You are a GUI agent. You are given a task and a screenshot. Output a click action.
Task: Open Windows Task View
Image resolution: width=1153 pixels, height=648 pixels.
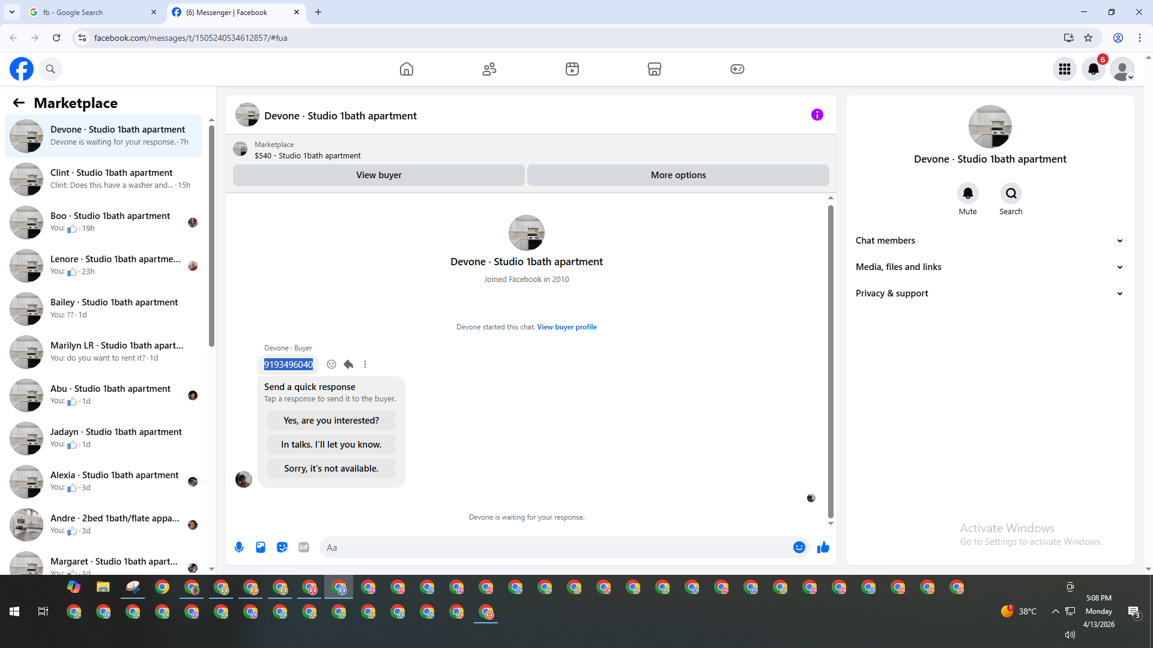[x=43, y=611]
